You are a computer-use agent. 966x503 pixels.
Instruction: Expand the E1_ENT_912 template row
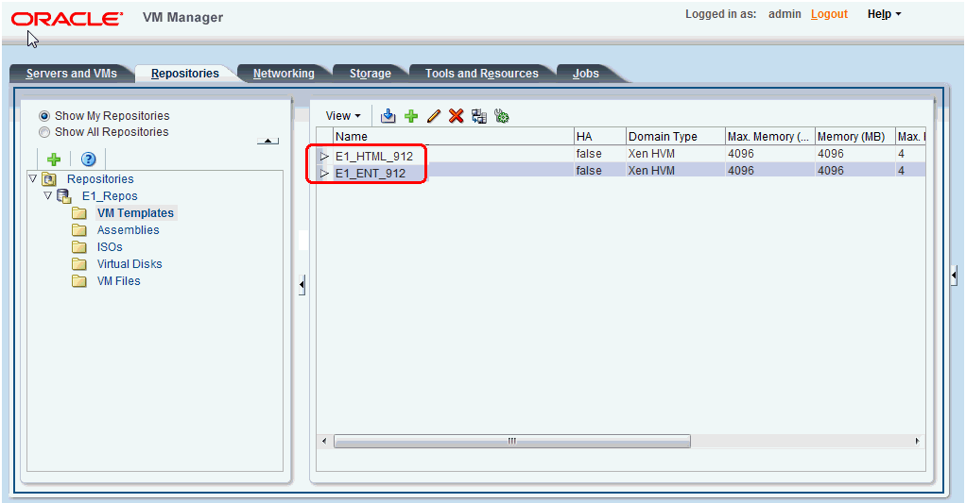point(324,174)
